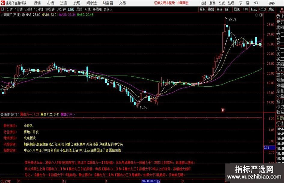This screenshot has width=284, height=183.
Task: Open the 功能 menu
Action: click(x=203, y=3)
